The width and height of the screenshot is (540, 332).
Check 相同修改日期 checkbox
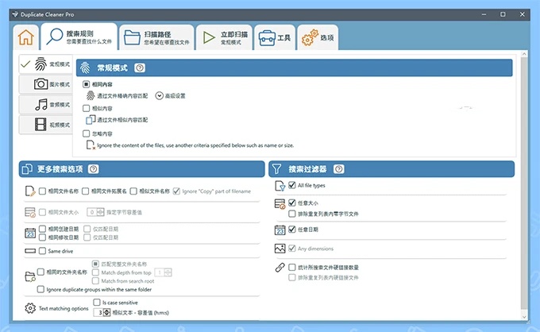42,237
